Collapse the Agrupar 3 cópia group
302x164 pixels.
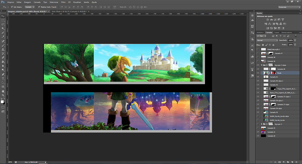tap(262, 65)
